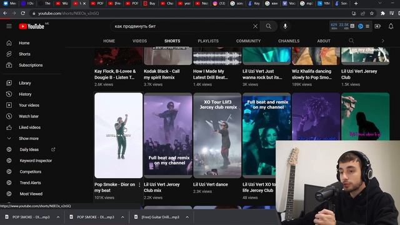The width and height of the screenshot is (400, 225).
Task: Open a new browser tab
Action: [x=356, y=3]
